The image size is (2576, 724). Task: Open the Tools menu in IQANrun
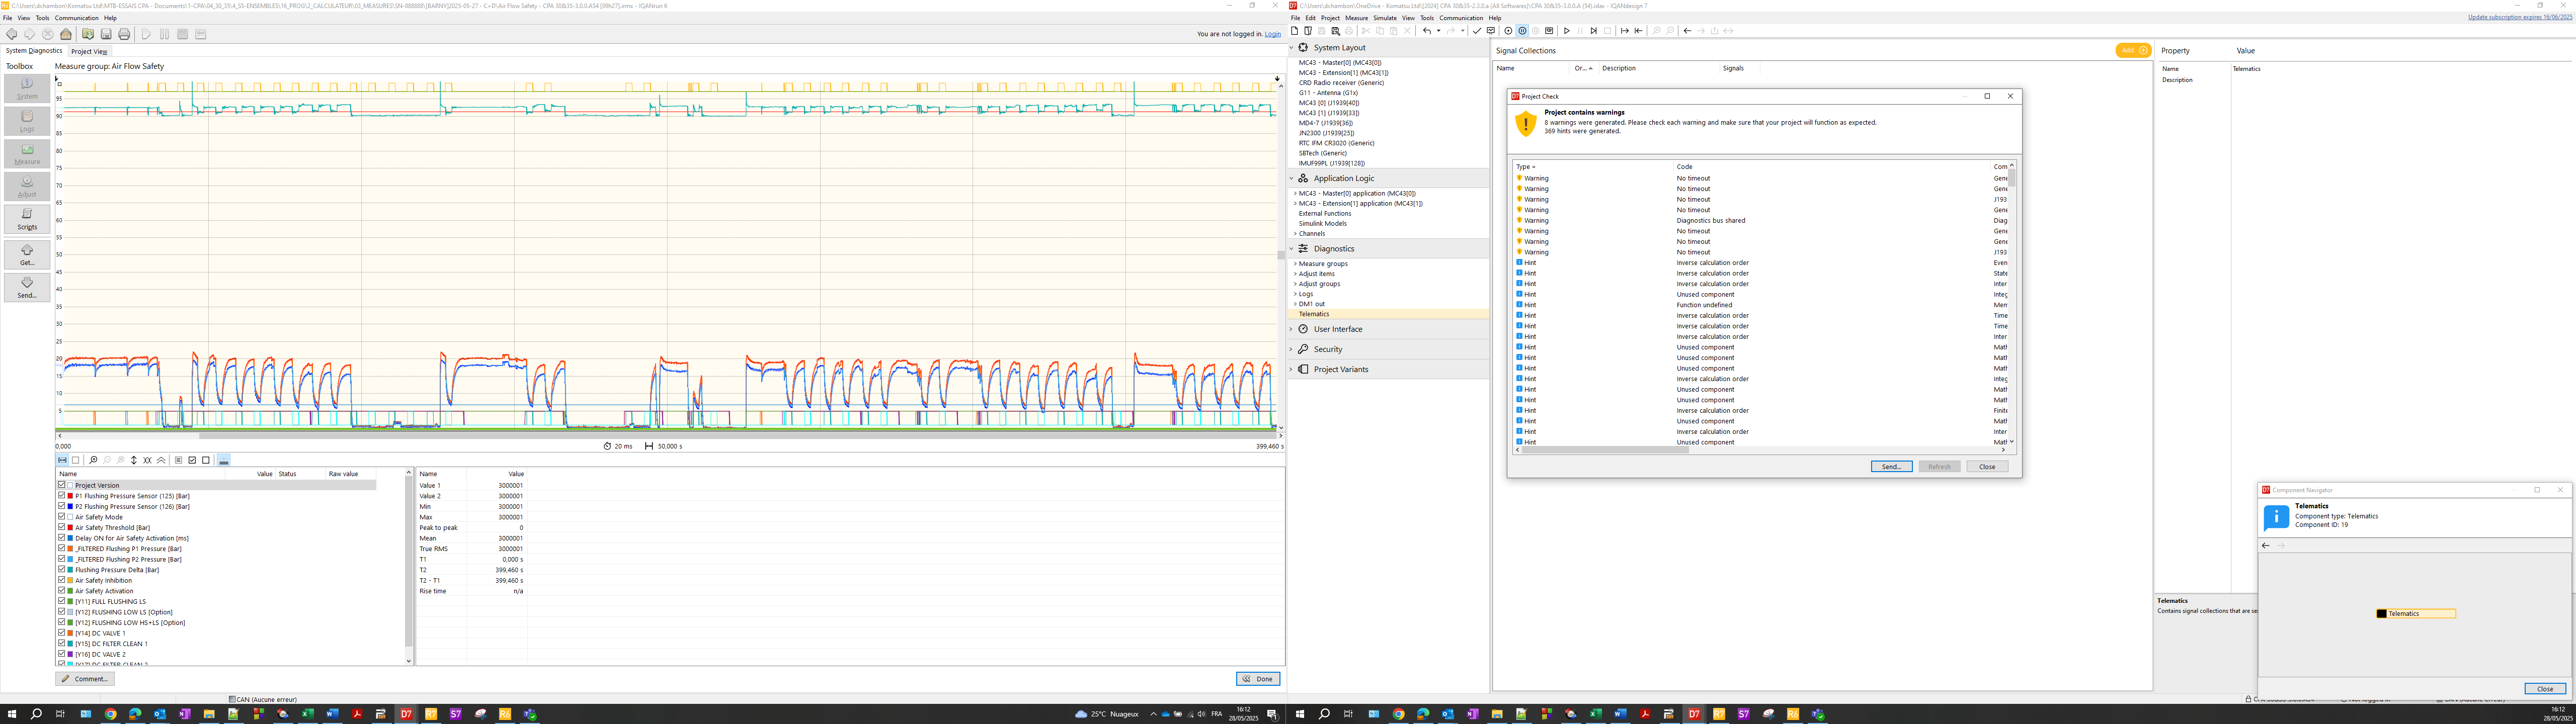coord(42,18)
